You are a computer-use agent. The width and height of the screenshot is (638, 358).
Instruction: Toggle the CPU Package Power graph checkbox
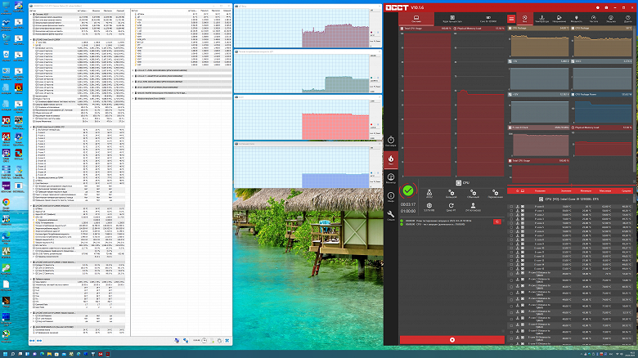(x=573, y=94)
